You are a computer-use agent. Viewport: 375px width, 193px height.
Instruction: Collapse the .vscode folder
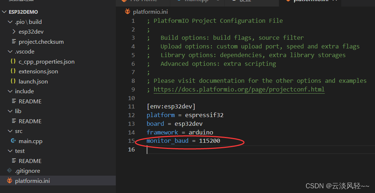pos(10,52)
